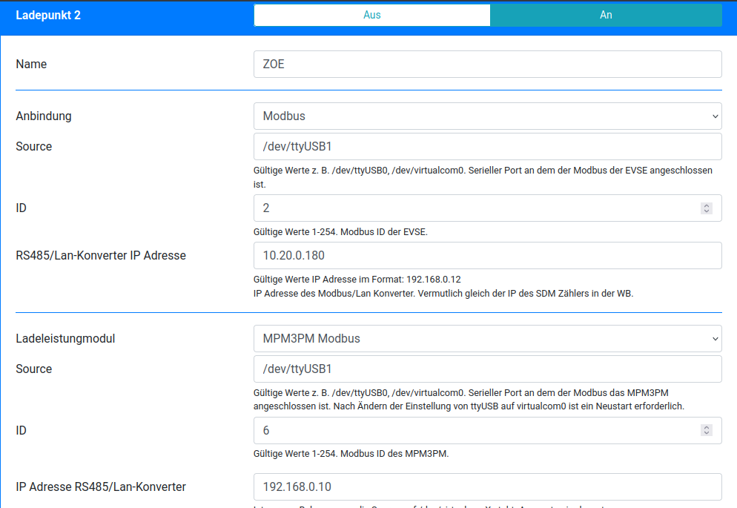Switch Ladepunkt 2 to Aus

pyautogui.click(x=371, y=15)
